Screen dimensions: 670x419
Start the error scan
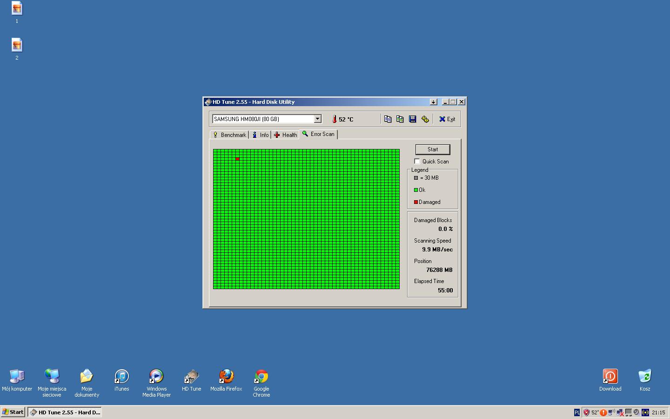433,149
